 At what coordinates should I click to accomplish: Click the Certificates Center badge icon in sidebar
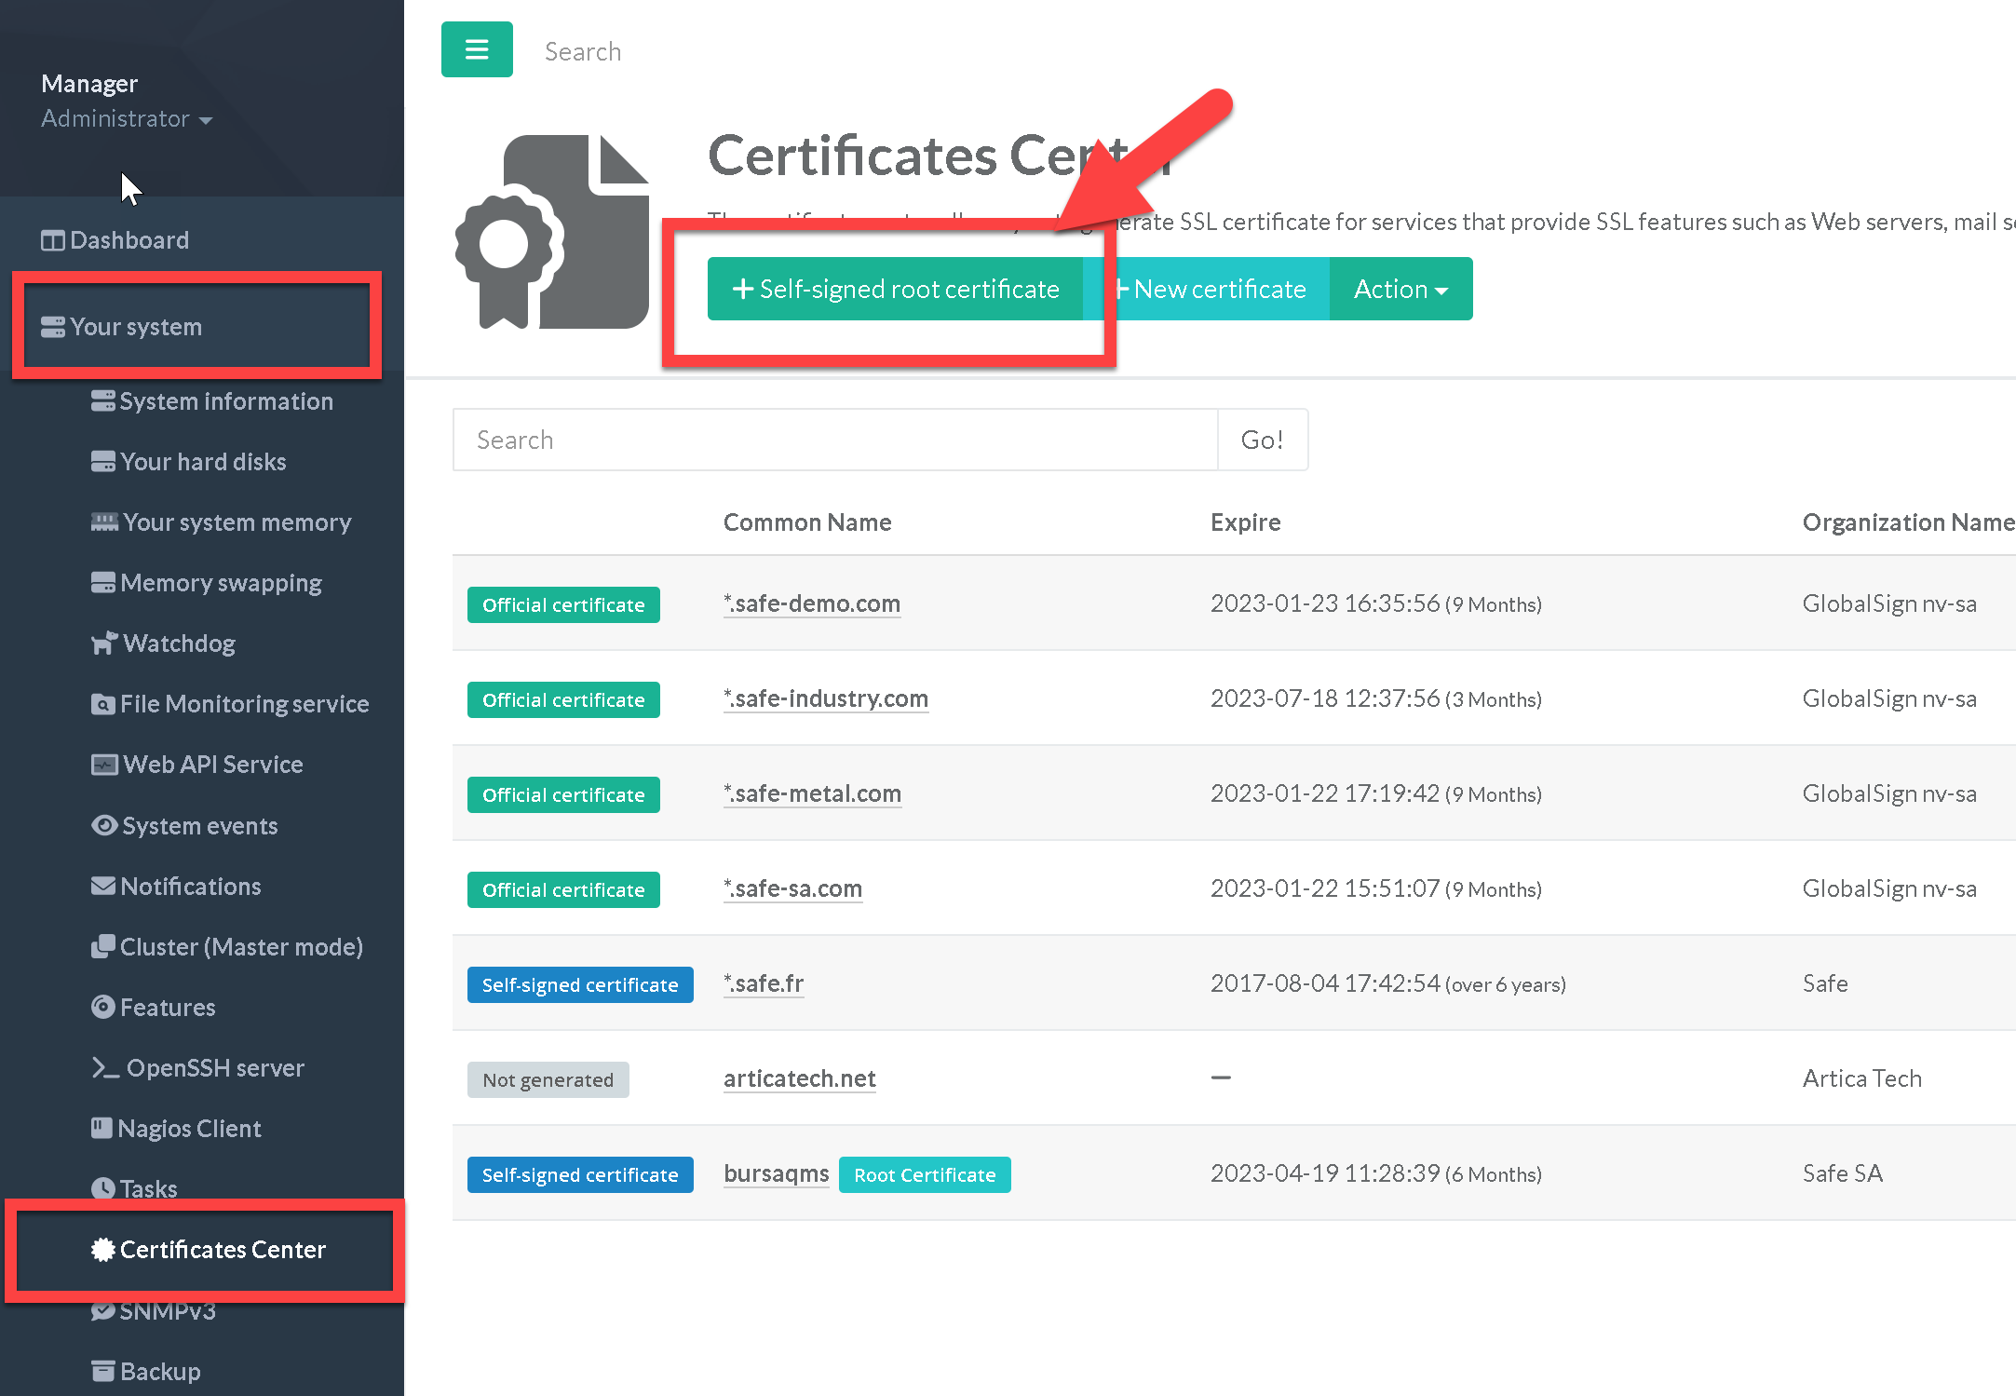(x=103, y=1249)
